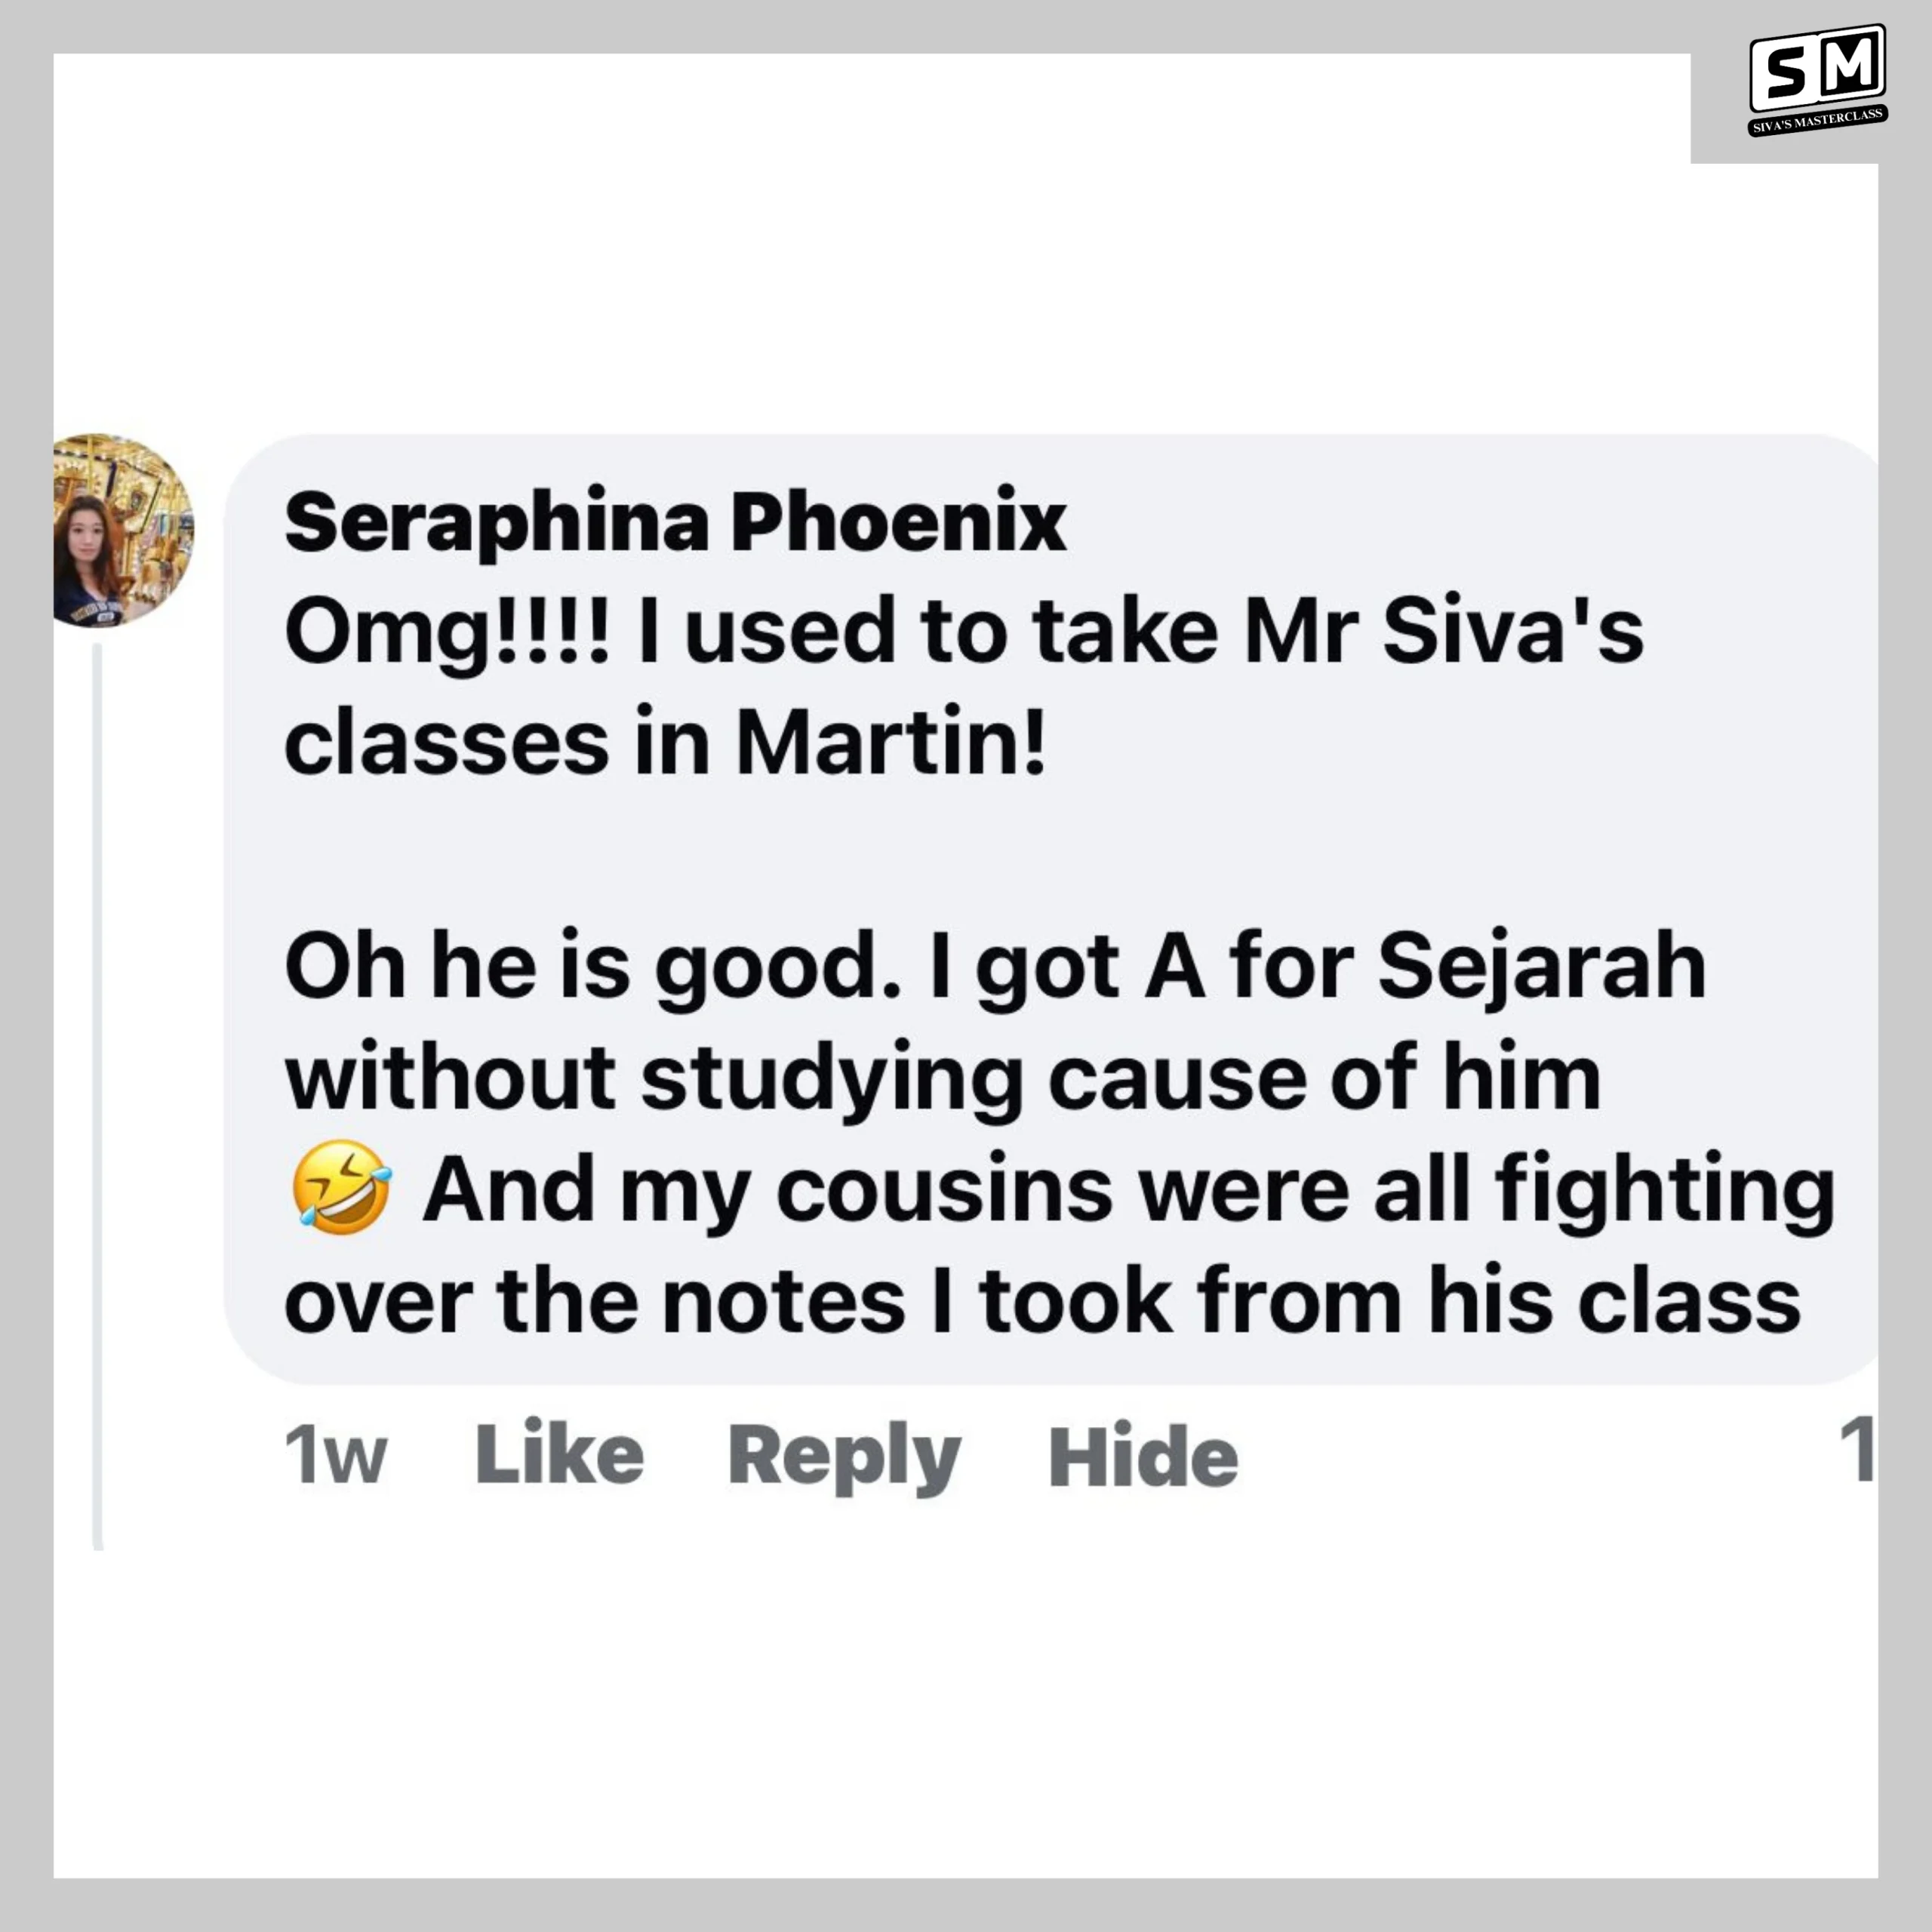Click the rolling-on-floor laughing emoji
This screenshot has height=1932, width=1932.
click(x=341, y=1187)
